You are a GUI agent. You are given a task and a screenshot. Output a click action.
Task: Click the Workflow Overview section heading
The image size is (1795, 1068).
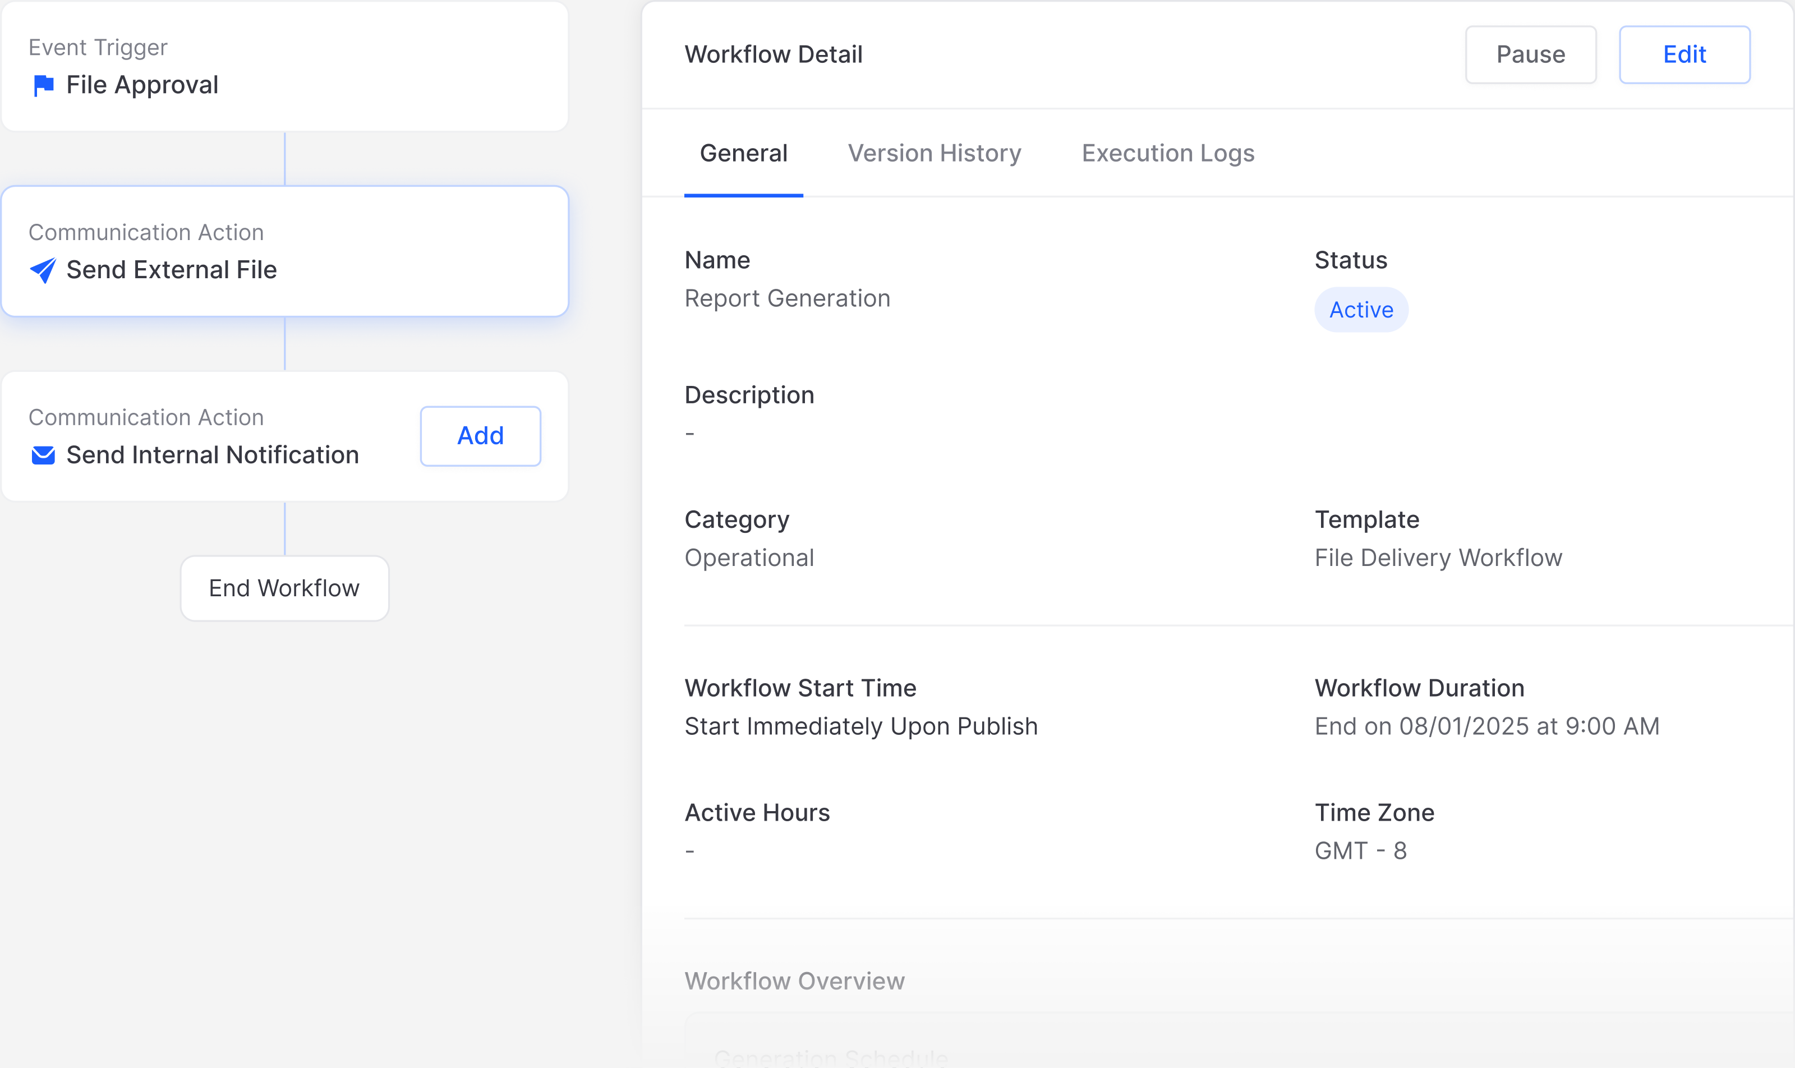[x=794, y=982]
